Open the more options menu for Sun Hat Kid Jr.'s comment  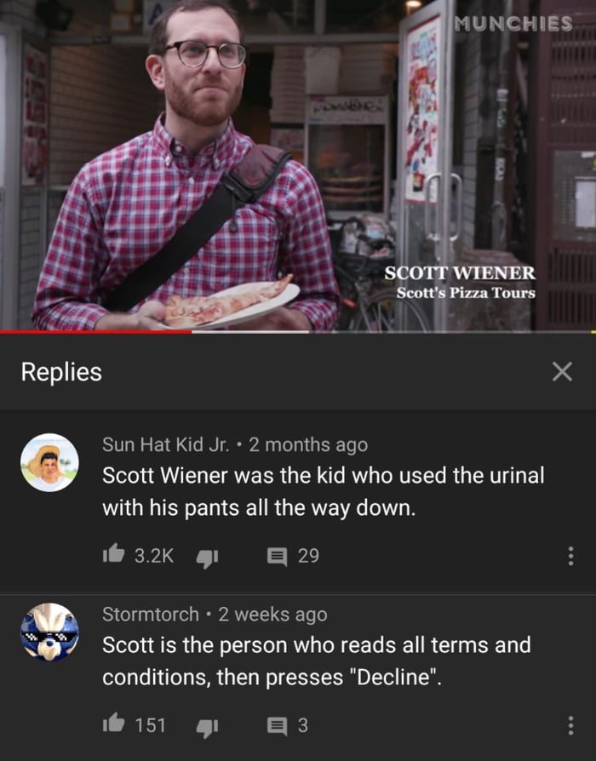coord(570,556)
